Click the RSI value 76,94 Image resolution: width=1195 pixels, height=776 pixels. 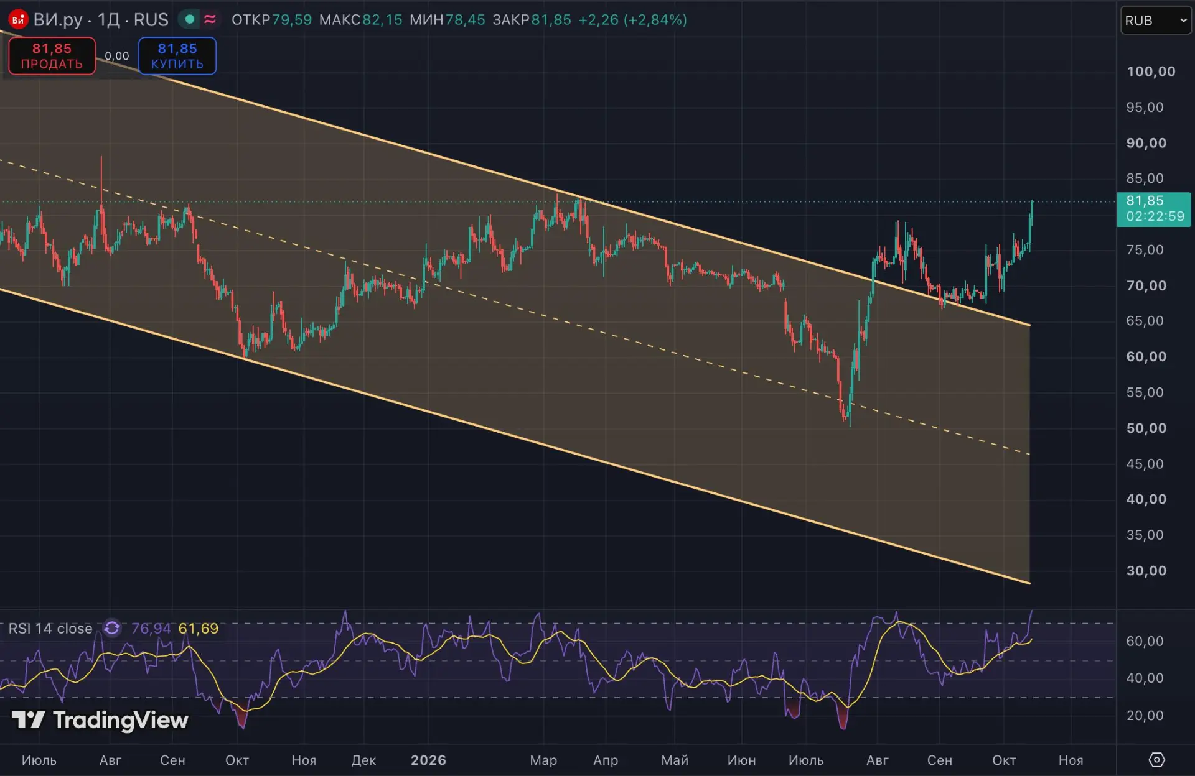pos(151,628)
